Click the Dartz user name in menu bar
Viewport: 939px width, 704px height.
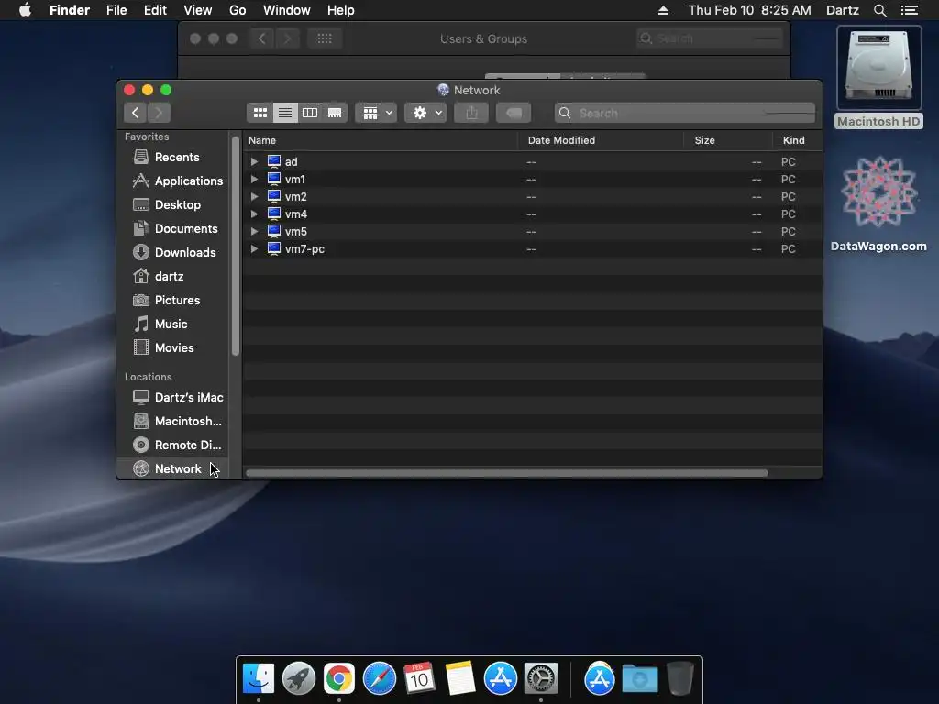[843, 10]
